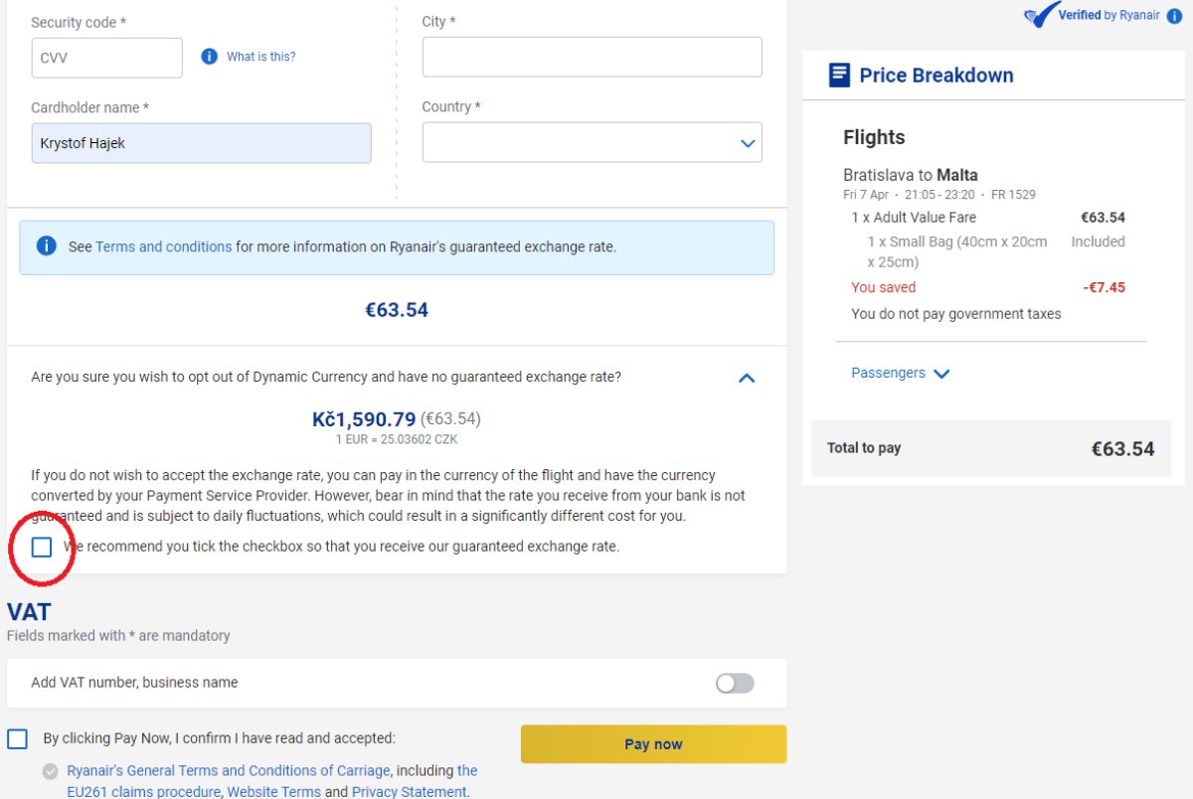The width and height of the screenshot is (1193, 799).
Task: Click the info icon in the exchange rate banner
Action: coord(46,245)
